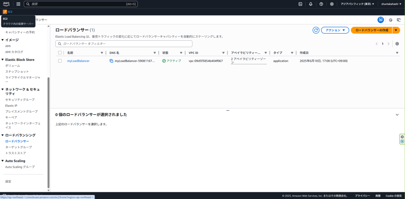Open キーペア in sidebar
The height and width of the screenshot is (199, 405).
[x=11, y=118]
